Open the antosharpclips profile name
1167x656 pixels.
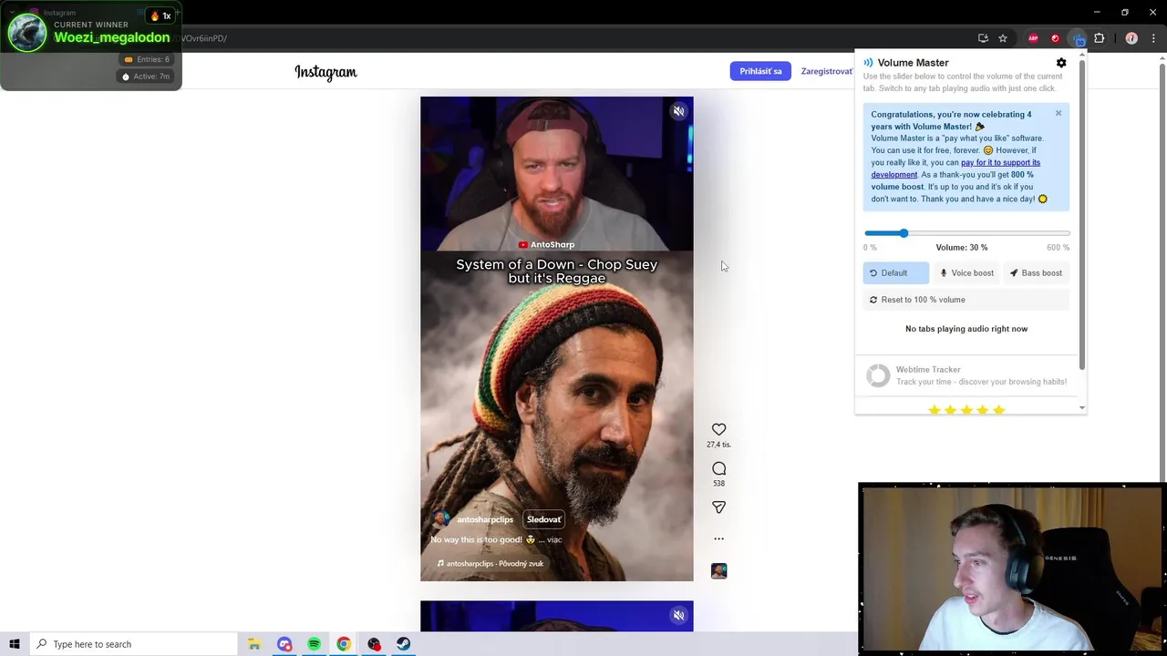(x=485, y=519)
